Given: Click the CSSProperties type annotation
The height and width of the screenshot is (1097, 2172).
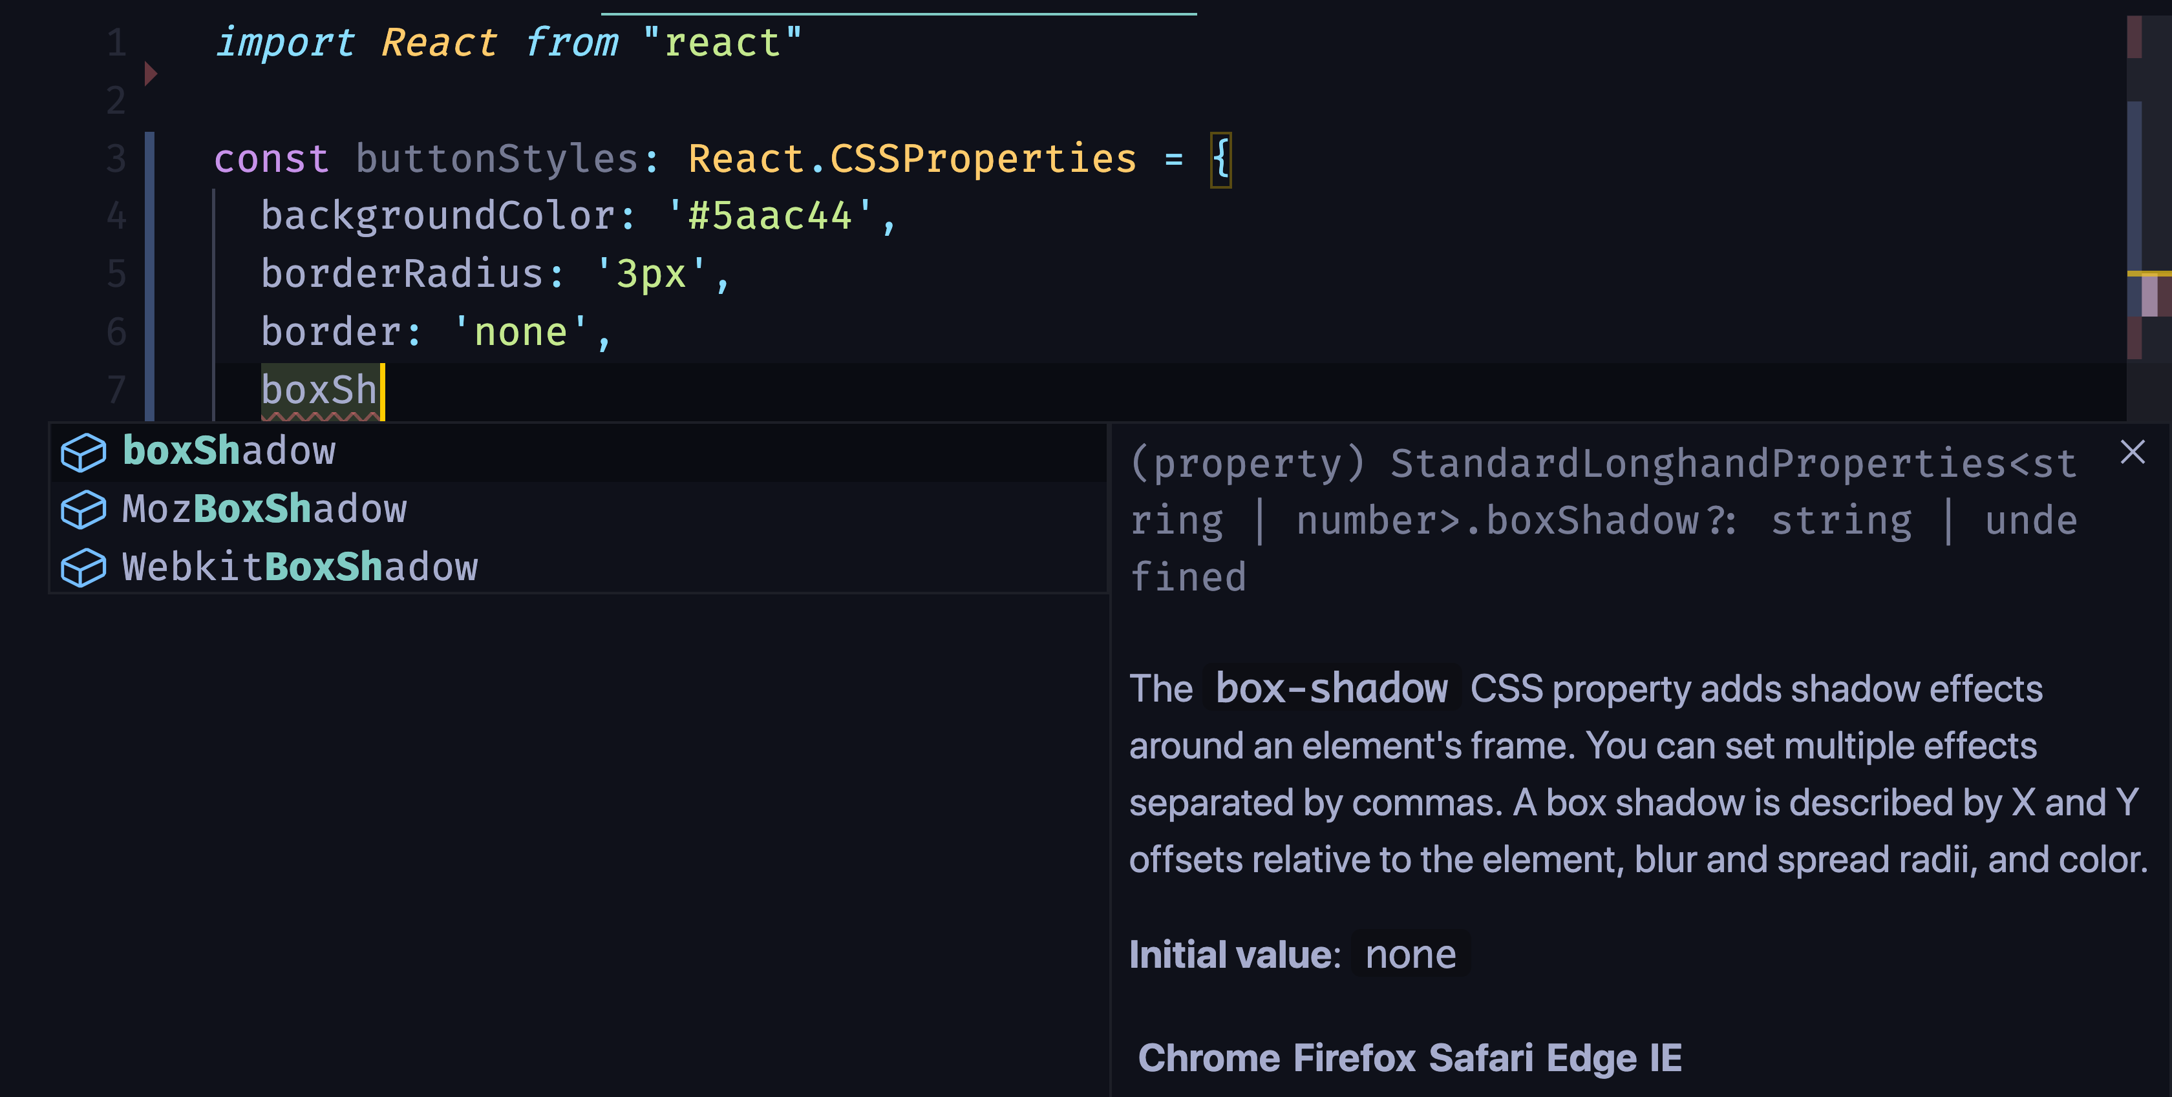Looking at the screenshot, I should coord(983,159).
